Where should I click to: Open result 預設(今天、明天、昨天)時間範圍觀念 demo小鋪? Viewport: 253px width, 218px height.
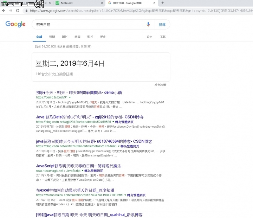coord(79,92)
